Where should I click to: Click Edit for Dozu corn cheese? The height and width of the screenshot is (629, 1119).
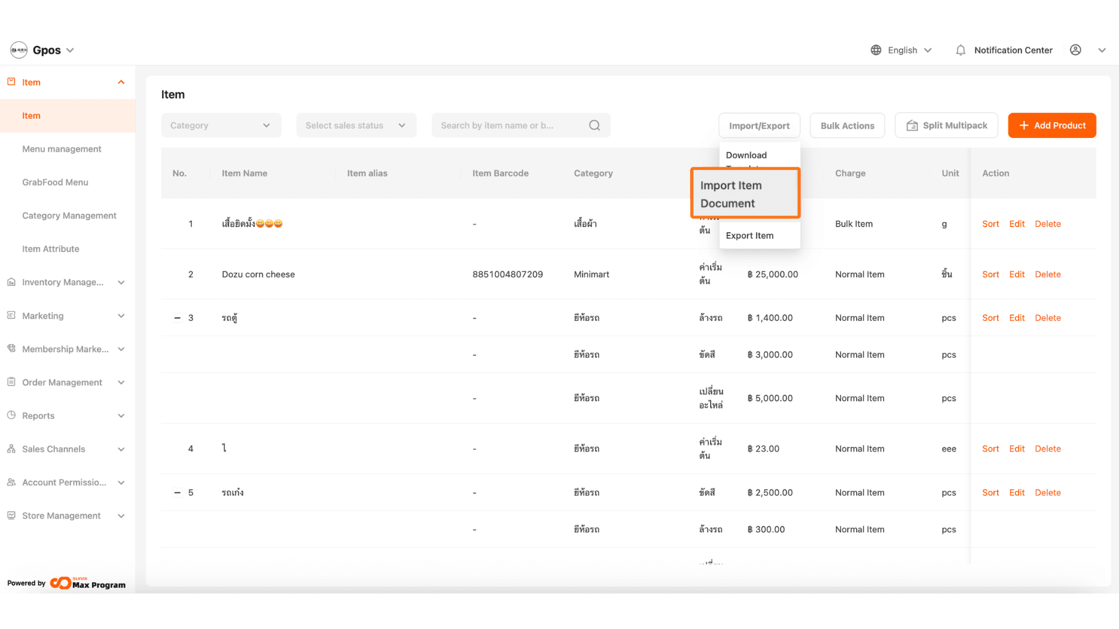[x=1016, y=274]
